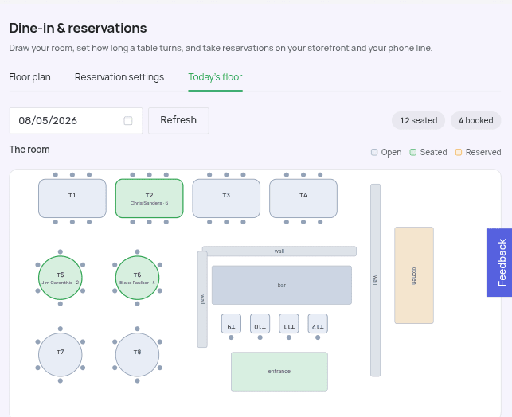Select the Today's floor tab
This screenshot has width=512, height=417.
(x=215, y=77)
